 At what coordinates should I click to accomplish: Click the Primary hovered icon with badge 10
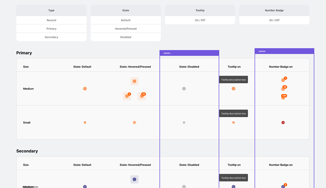(142, 96)
